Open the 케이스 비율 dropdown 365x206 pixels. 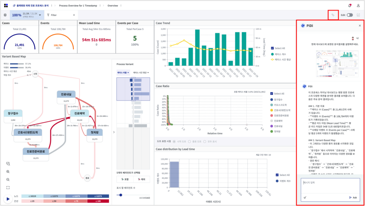coord(123,73)
